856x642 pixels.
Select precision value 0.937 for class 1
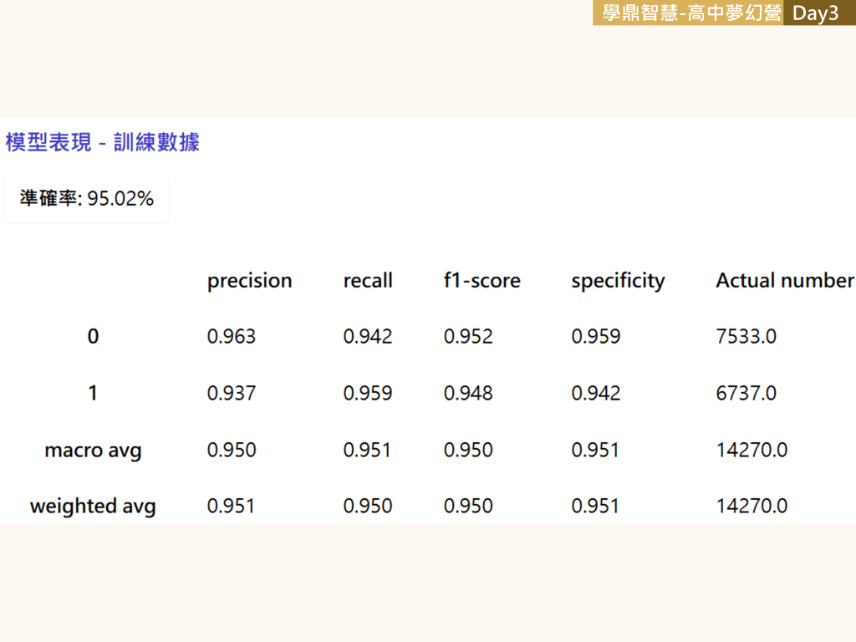pos(232,393)
